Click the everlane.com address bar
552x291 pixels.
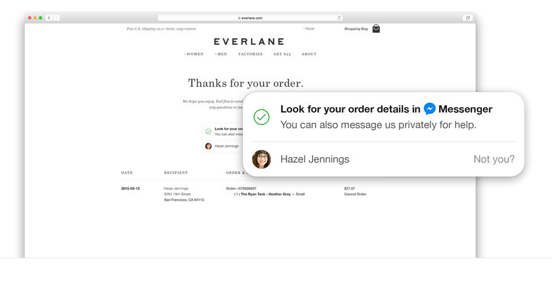[x=250, y=18]
